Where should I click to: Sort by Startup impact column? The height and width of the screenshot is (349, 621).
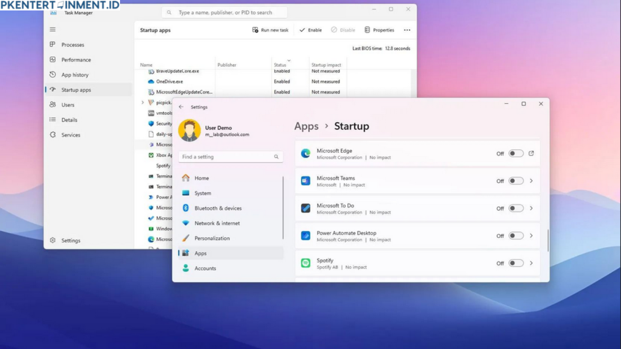click(327, 65)
